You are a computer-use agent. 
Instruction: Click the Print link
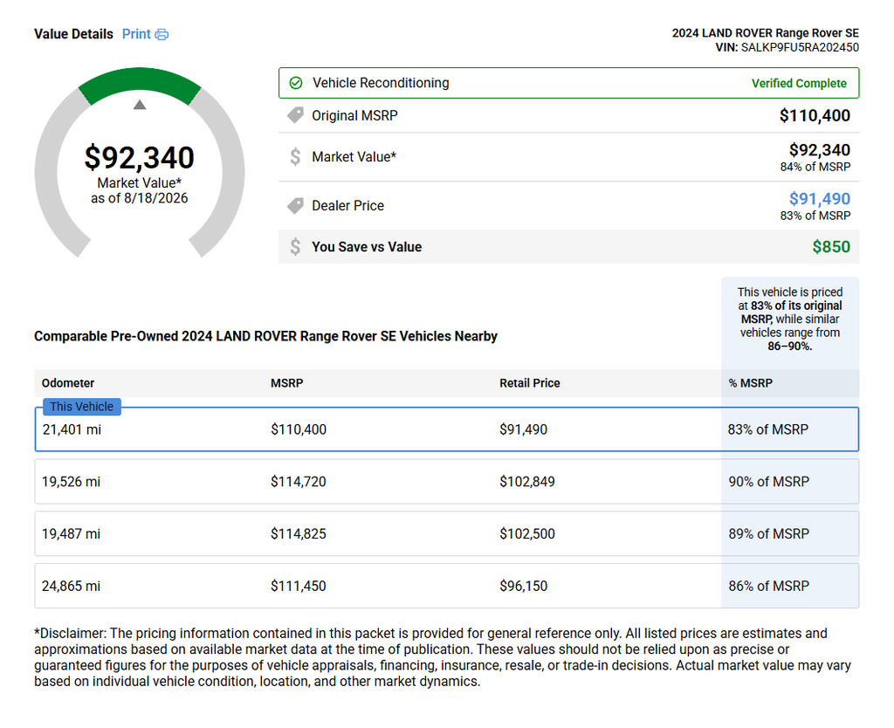tap(136, 34)
